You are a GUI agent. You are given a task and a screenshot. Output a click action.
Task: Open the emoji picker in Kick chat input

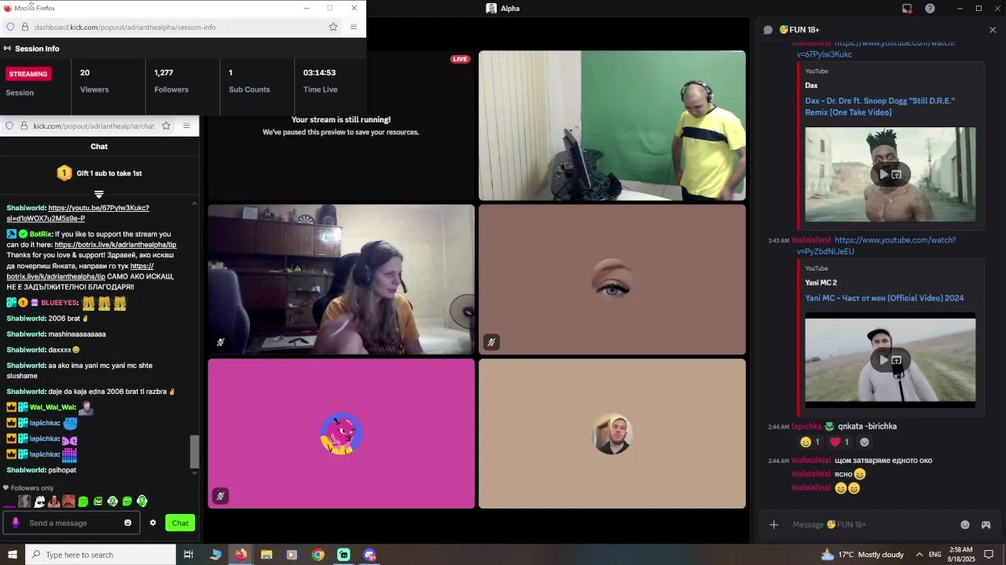coord(127,523)
